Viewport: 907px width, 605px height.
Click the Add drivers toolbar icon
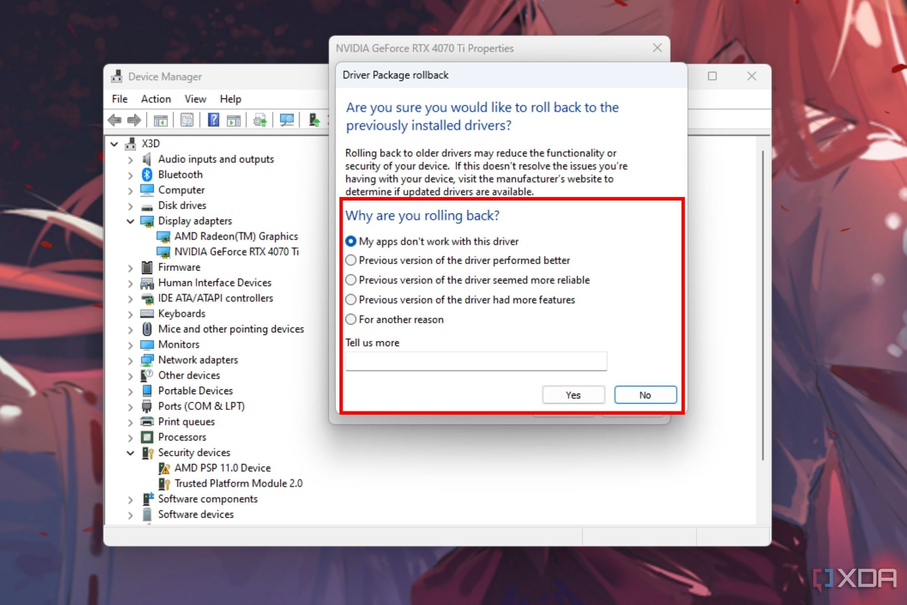tap(314, 120)
